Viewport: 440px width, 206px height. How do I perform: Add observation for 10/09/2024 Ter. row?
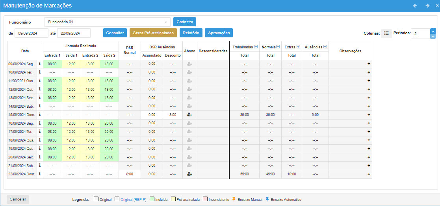click(369, 72)
